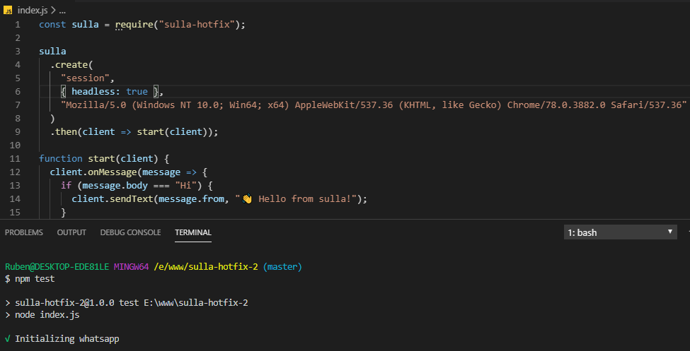The height and width of the screenshot is (351, 690).
Task: Switch to the OUTPUT panel tab
Action: (71, 232)
